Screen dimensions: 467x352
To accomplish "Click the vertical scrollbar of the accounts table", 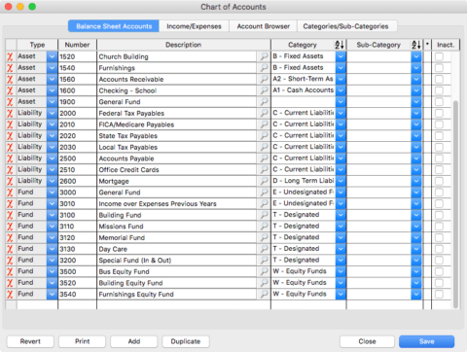I will click(455, 204).
